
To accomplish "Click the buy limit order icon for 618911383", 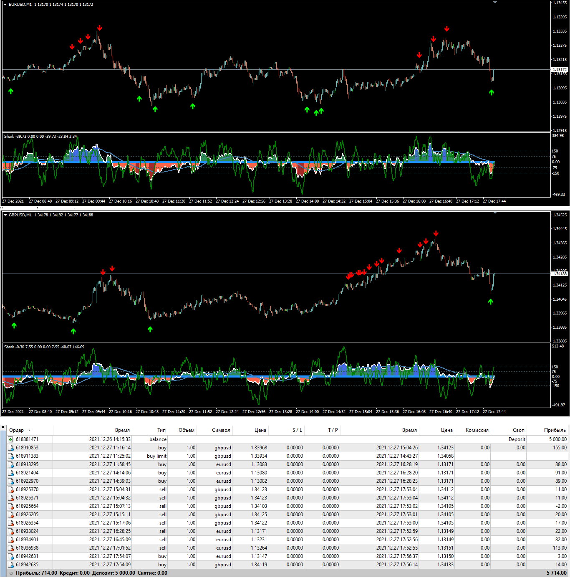I will coord(10,456).
